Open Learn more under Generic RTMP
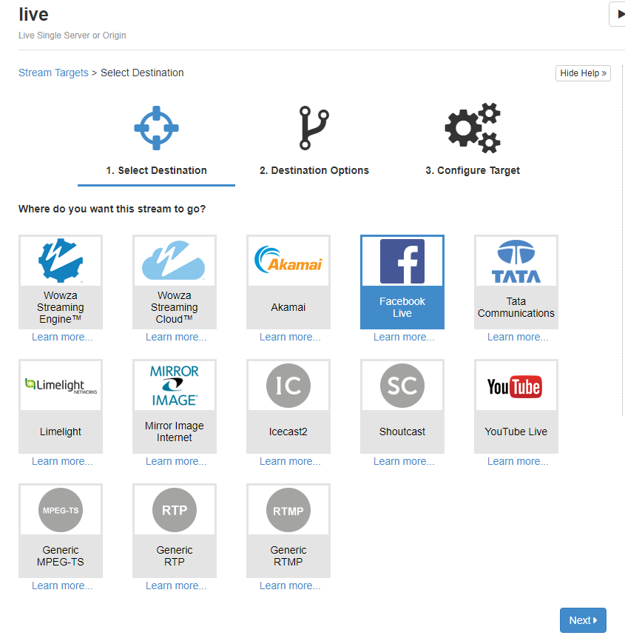Image resolution: width=625 pixels, height=641 pixels. pos(290,585)
